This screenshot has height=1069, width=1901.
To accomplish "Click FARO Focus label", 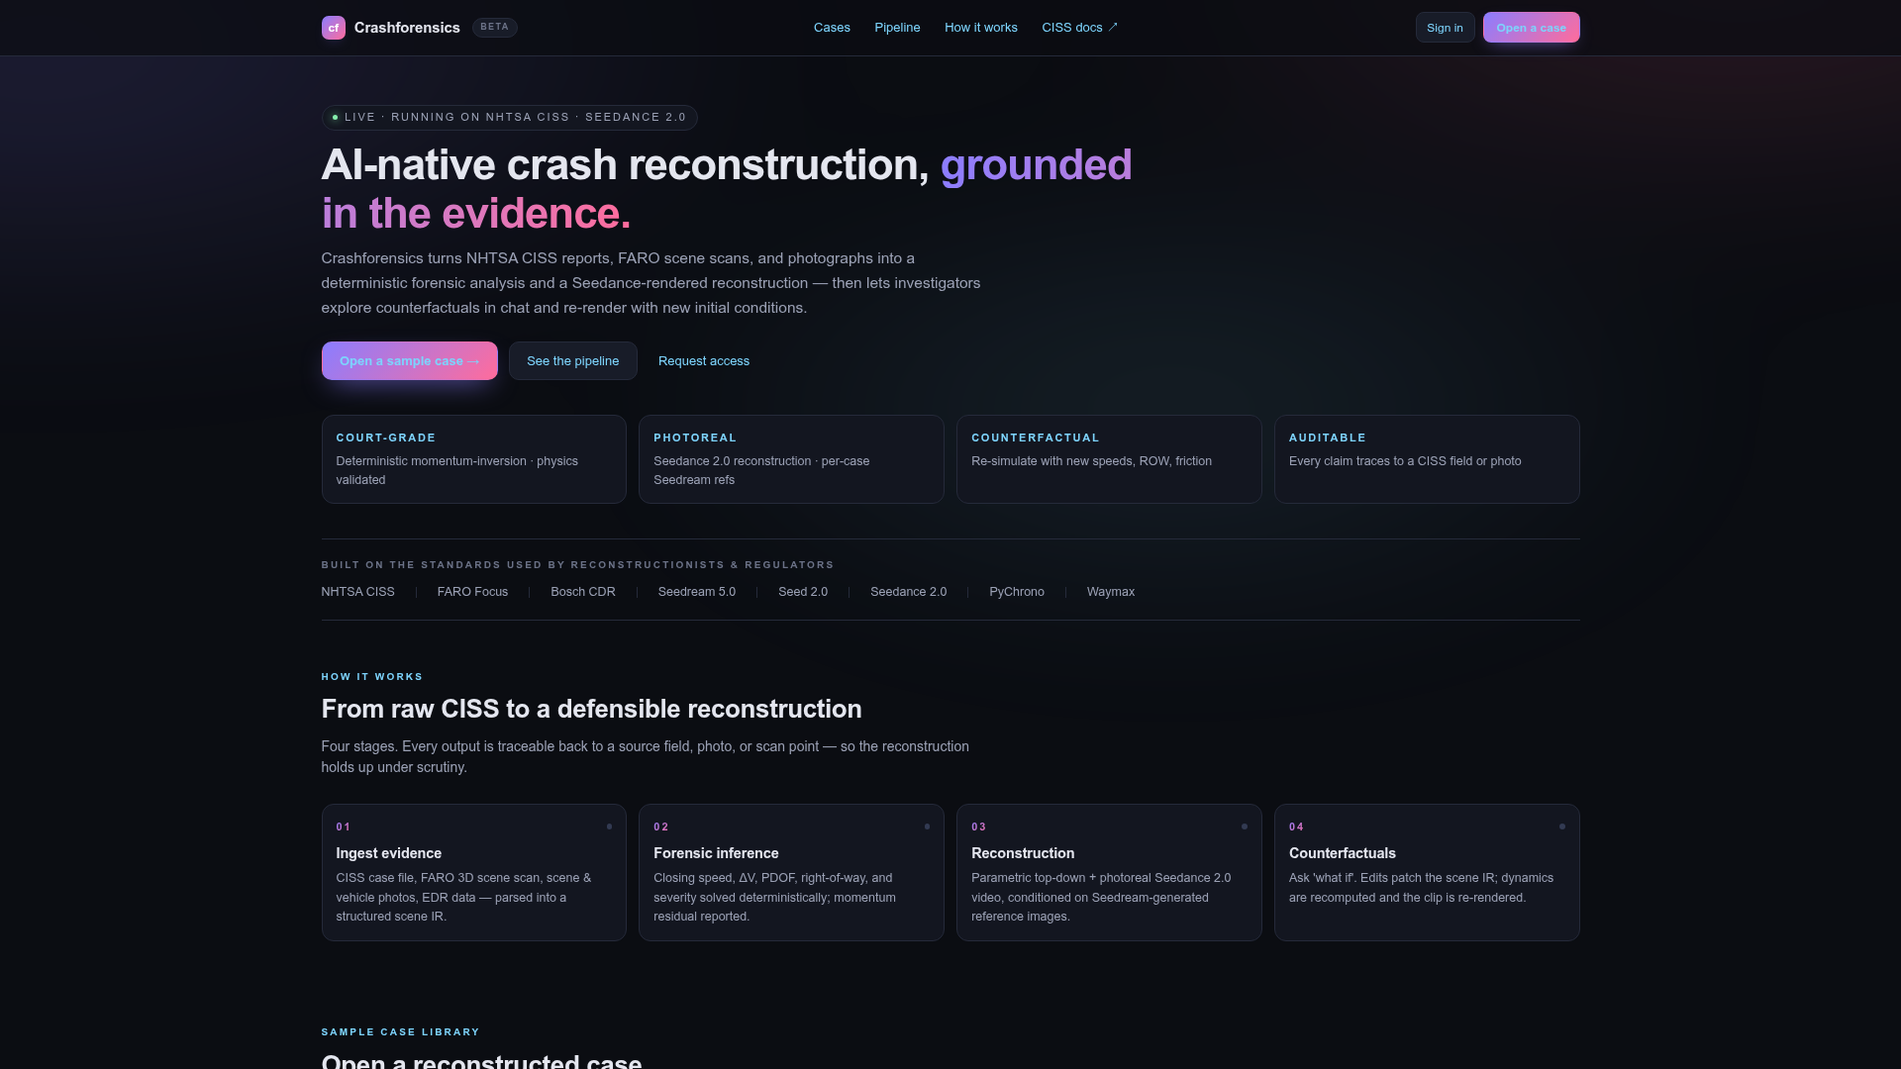I will (472, 592).
